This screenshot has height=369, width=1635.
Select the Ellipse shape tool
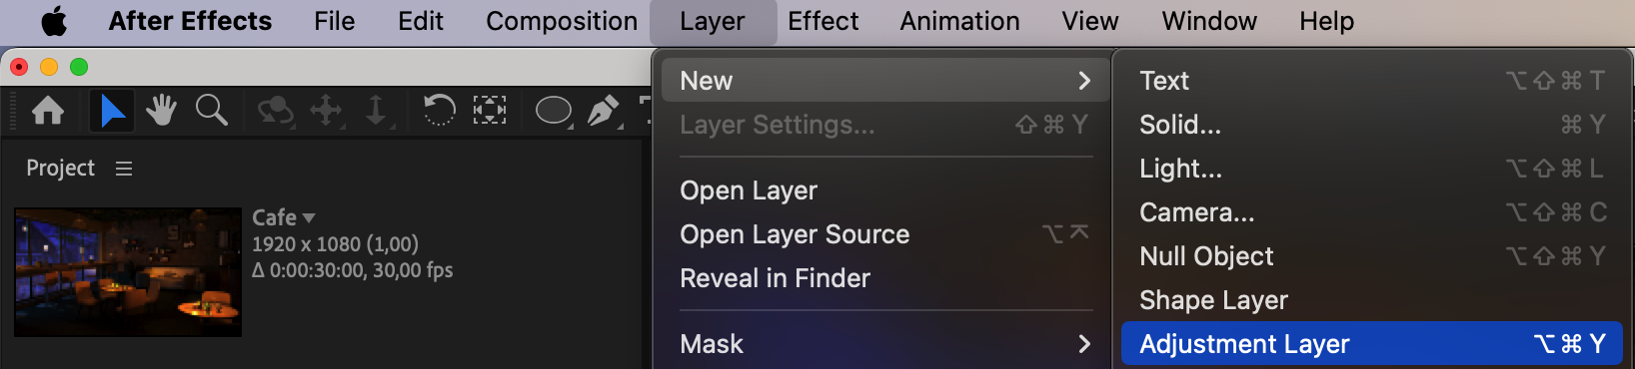553,111
